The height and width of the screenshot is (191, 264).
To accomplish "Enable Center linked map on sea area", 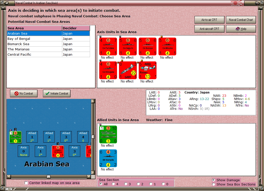I will [26, 183].
